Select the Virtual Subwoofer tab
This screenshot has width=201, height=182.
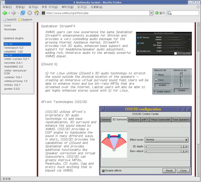click(160, 120)
